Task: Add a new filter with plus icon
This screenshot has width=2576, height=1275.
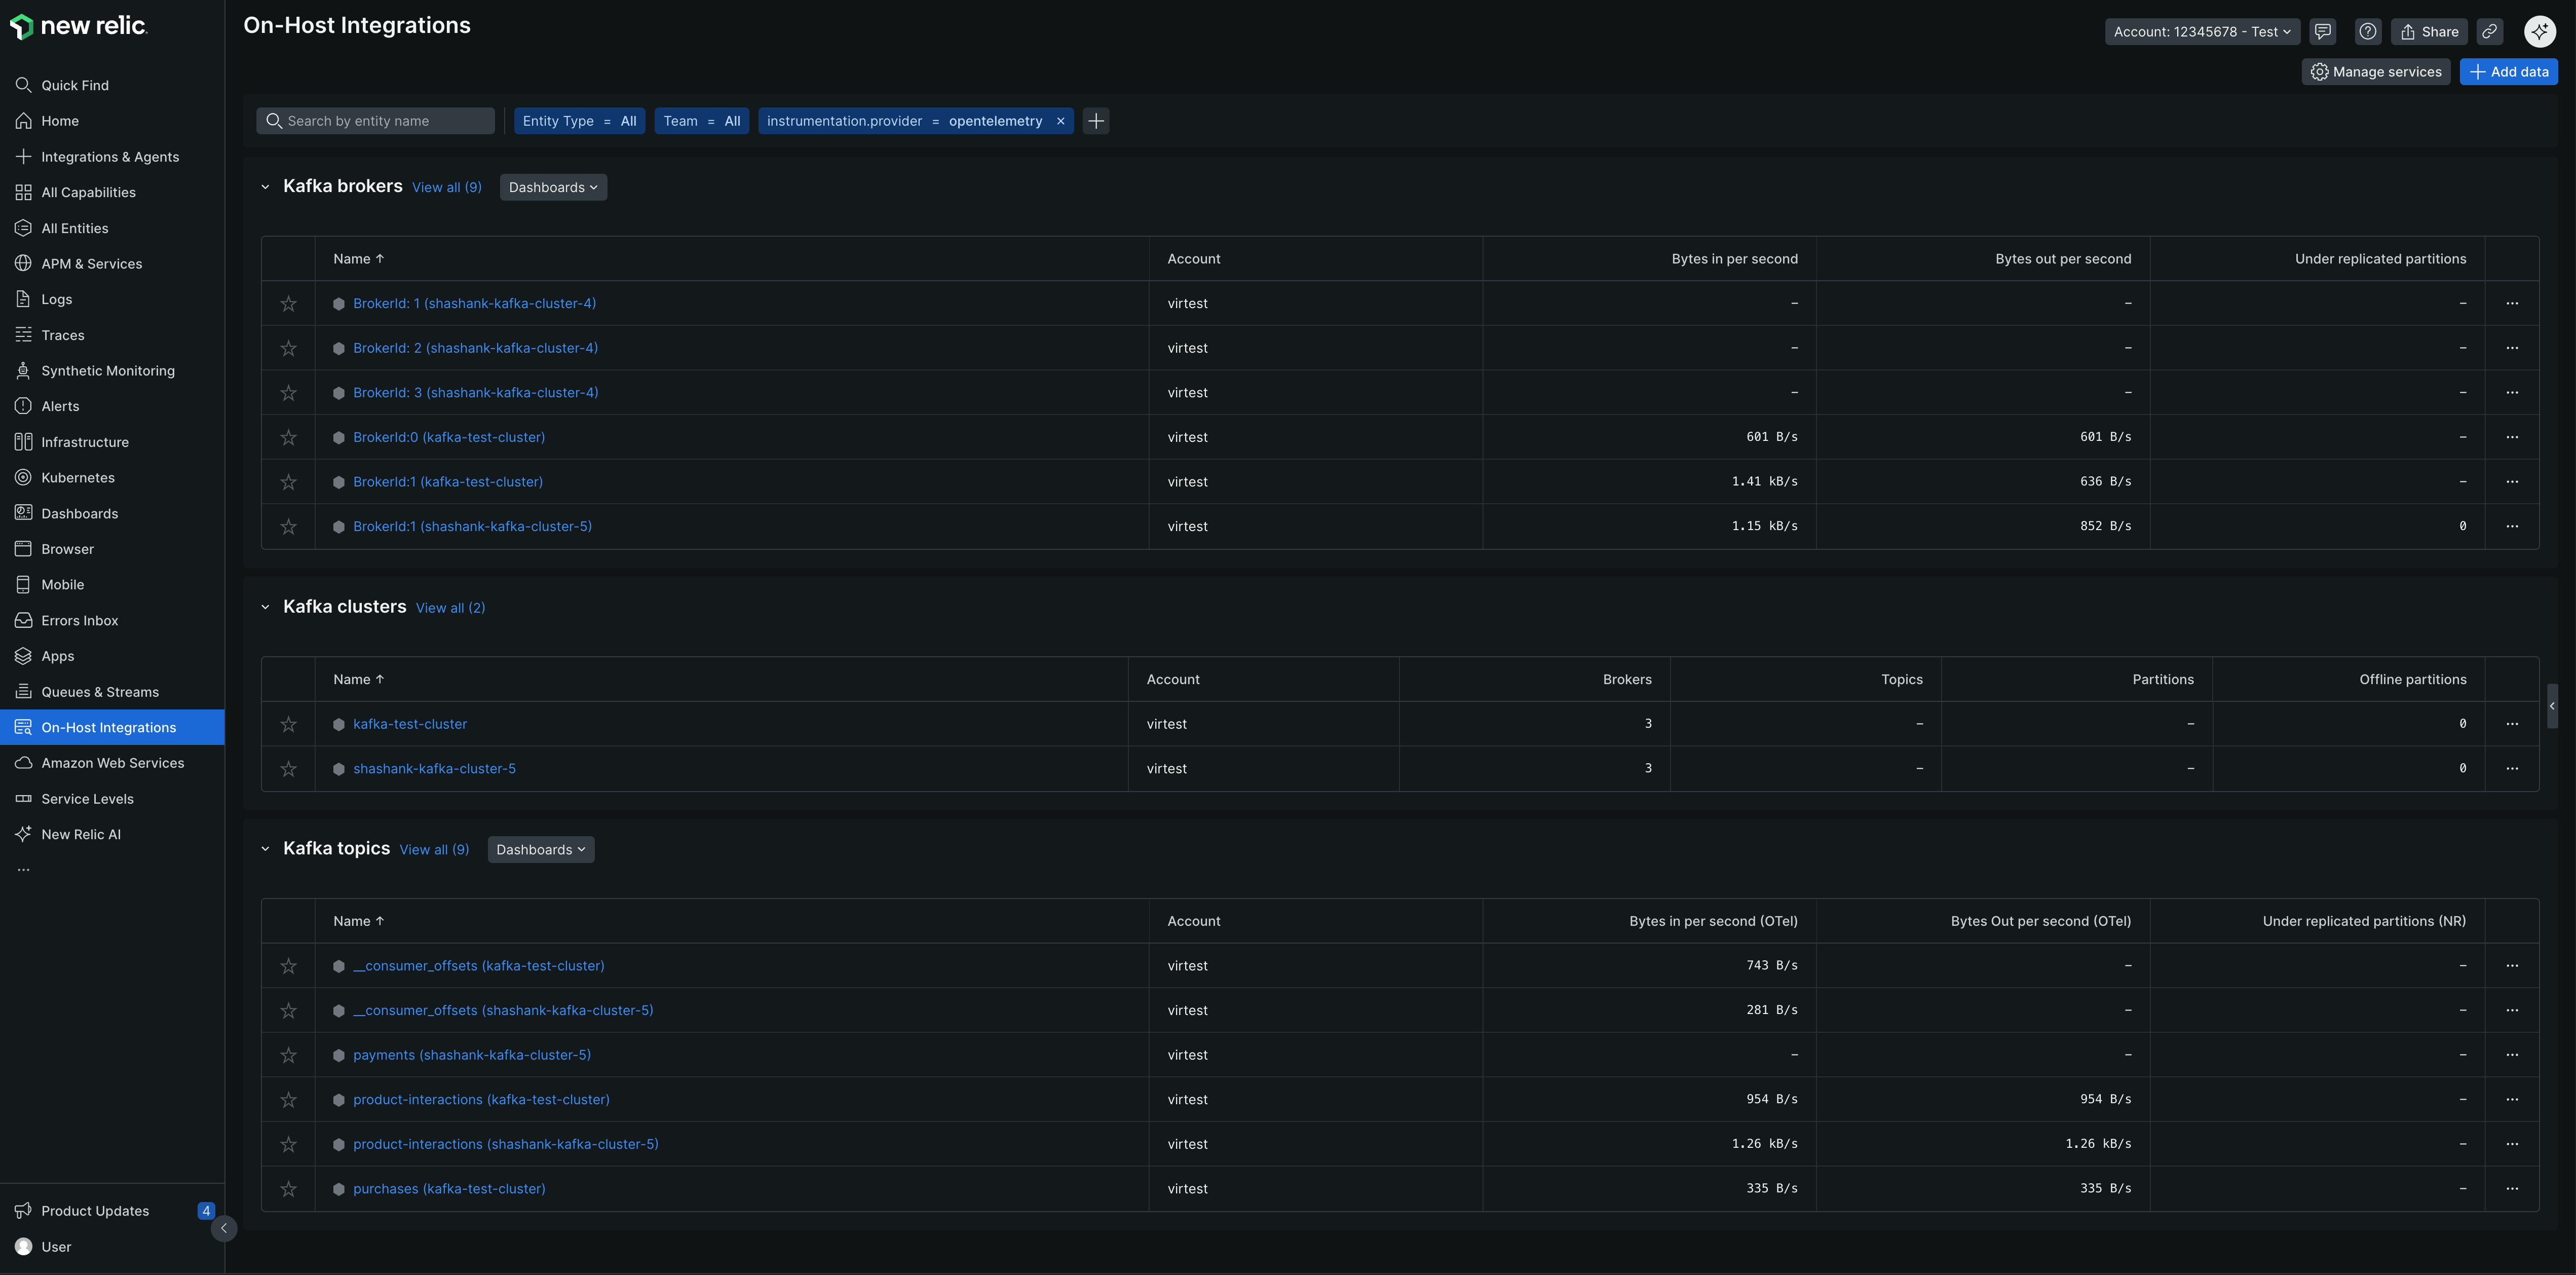Action: pyautogui.click(x=1096, y=121)
